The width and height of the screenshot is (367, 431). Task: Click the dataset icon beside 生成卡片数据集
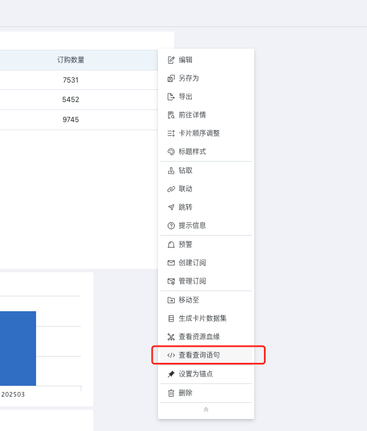[171, 319]
